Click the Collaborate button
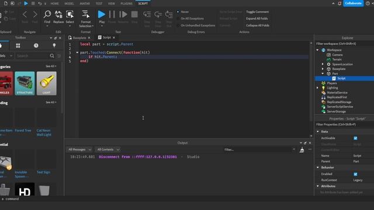Viewport: 374px width, 210px height. [353, 3]
